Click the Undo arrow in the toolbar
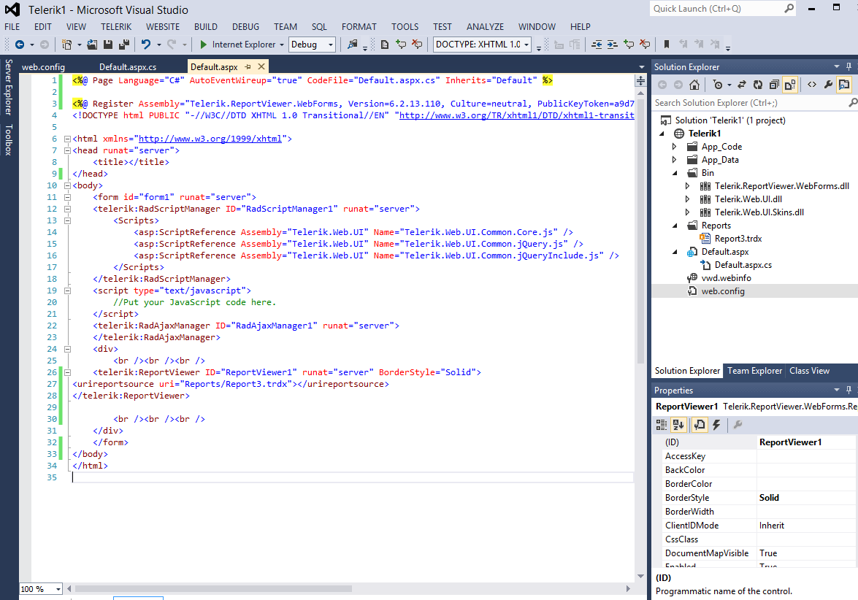The height and width of the screenshot is (600, 858). pos(145,45)
